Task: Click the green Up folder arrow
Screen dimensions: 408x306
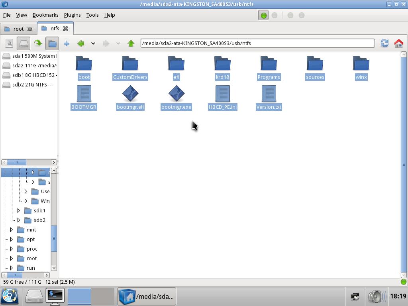Action: pyautogui.click(x=131, y=43)
